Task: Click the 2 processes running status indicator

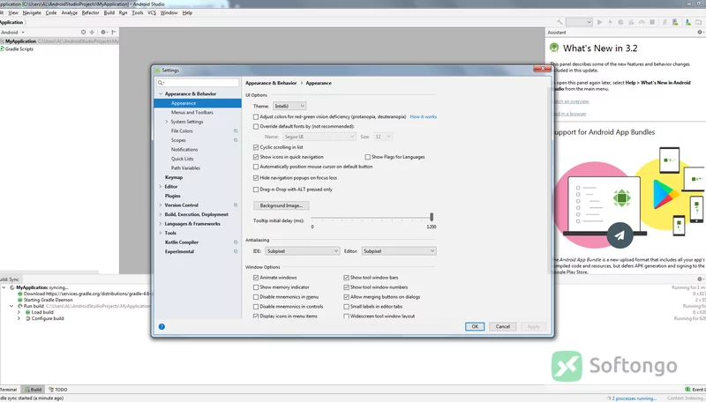Action: coord(634,398)
